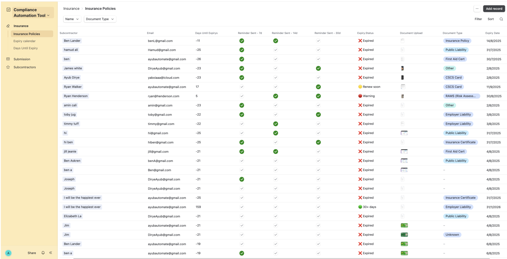The width and height of the screenshot is (507, 259).
Task: Collapse sidebar with double chevron icon
Action: [x=51, y=253]
